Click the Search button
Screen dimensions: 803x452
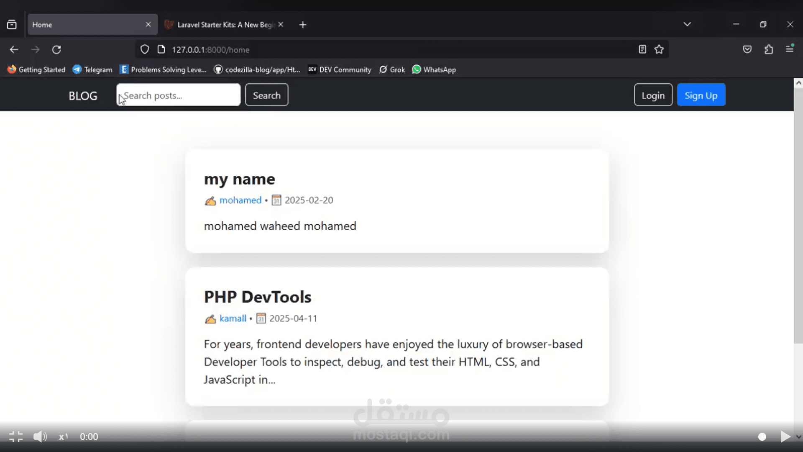[x=267, y=95]
